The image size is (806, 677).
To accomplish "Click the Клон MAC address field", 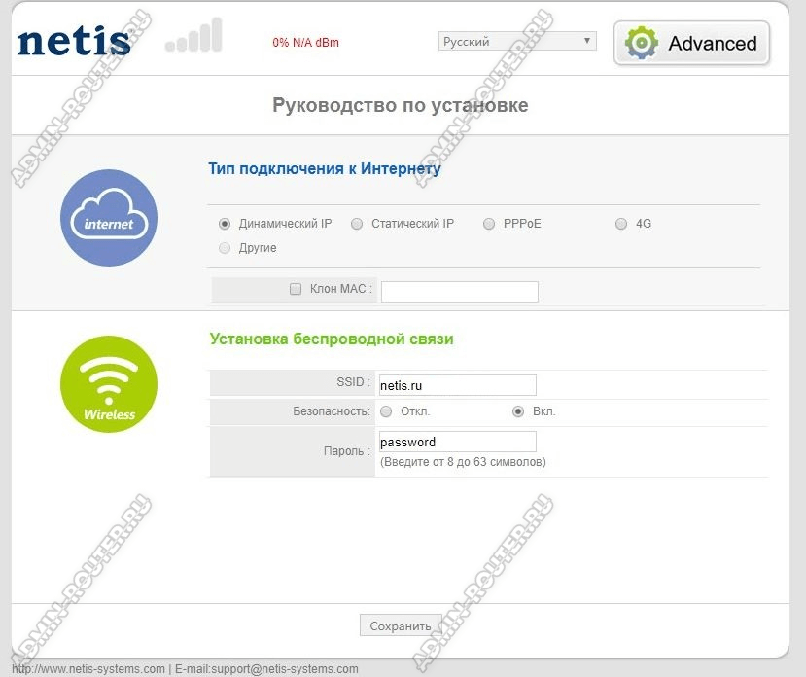I will pyautogui.click(x=459, y=291).
